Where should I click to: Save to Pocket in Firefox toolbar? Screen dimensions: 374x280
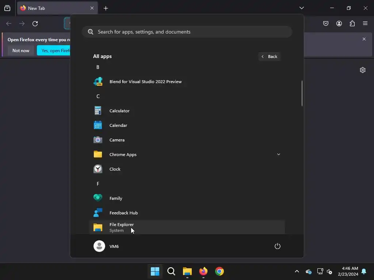[x=326, y=23]
